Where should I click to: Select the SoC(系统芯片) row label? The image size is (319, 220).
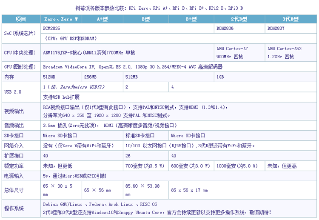(x=21, y=33)
